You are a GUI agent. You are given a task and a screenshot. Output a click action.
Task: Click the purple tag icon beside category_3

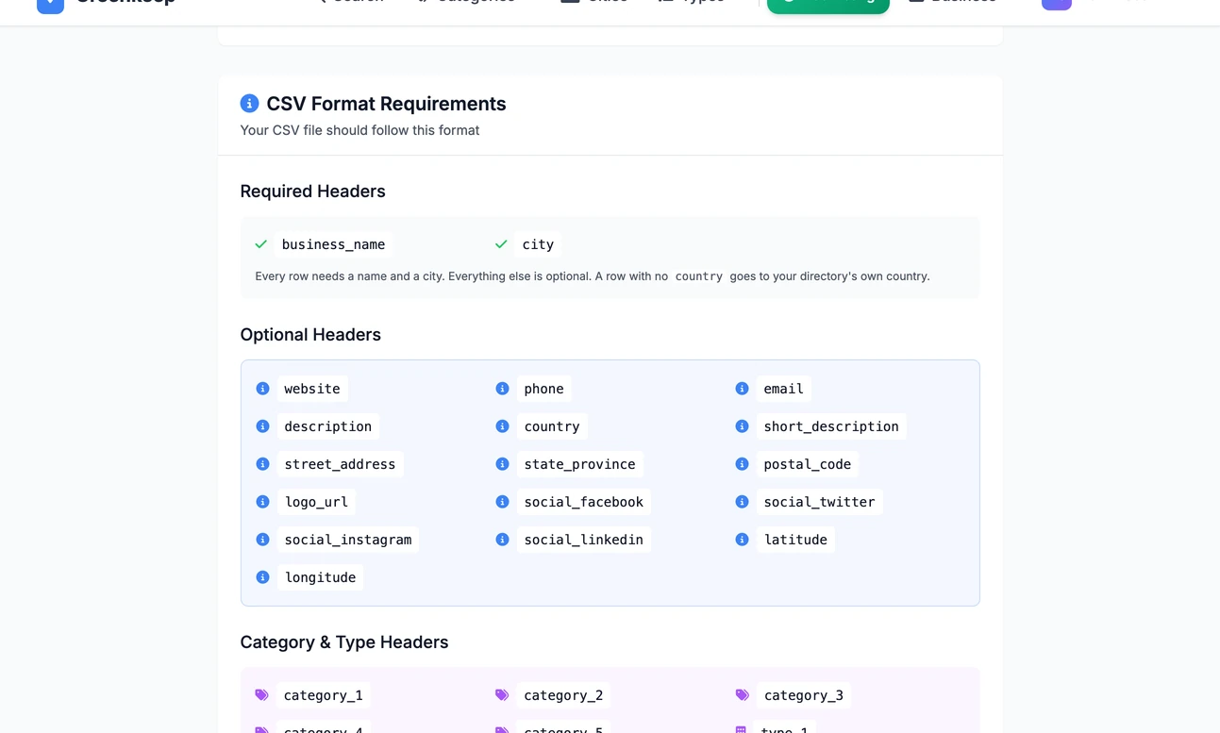[x=743, y=695]
